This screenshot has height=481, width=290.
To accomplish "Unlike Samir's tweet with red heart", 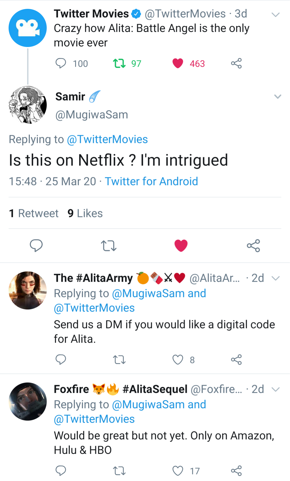I will (x=181, y=245).
